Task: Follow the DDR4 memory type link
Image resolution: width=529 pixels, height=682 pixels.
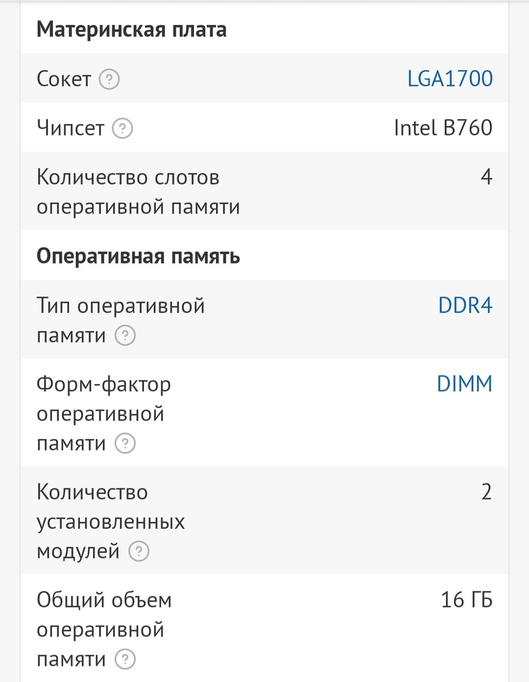Action: pyautogui.click(x=465, y=306)
